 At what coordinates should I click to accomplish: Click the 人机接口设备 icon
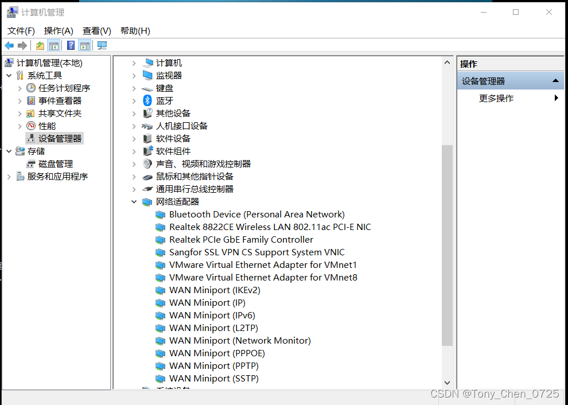click(x=147, y=126)
